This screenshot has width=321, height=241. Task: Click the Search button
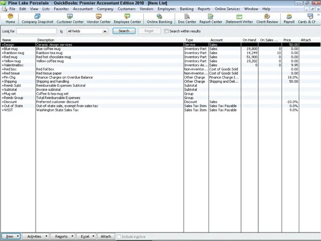click(124, 31)
